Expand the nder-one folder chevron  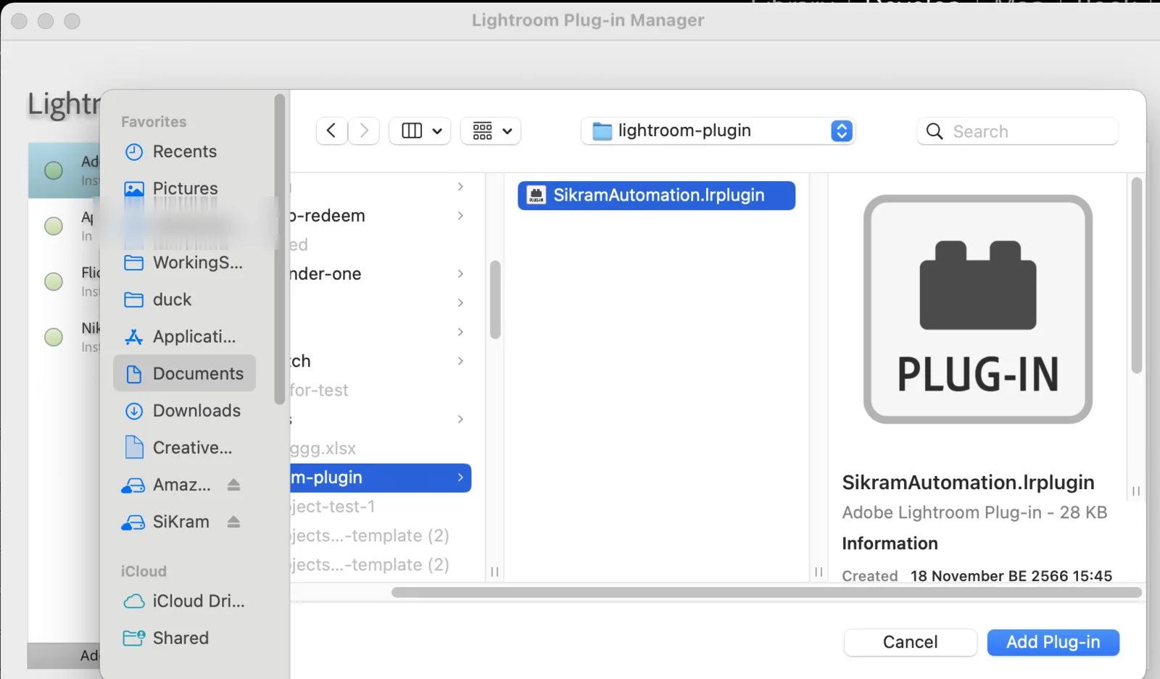460,273
